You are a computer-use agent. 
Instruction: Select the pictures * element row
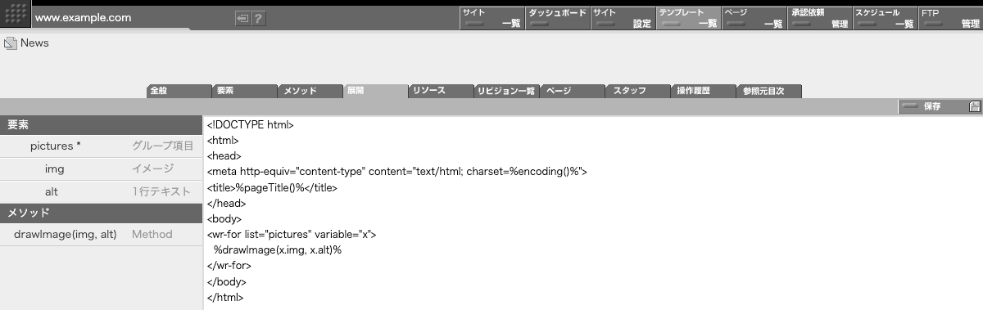(x=101, y=146)
